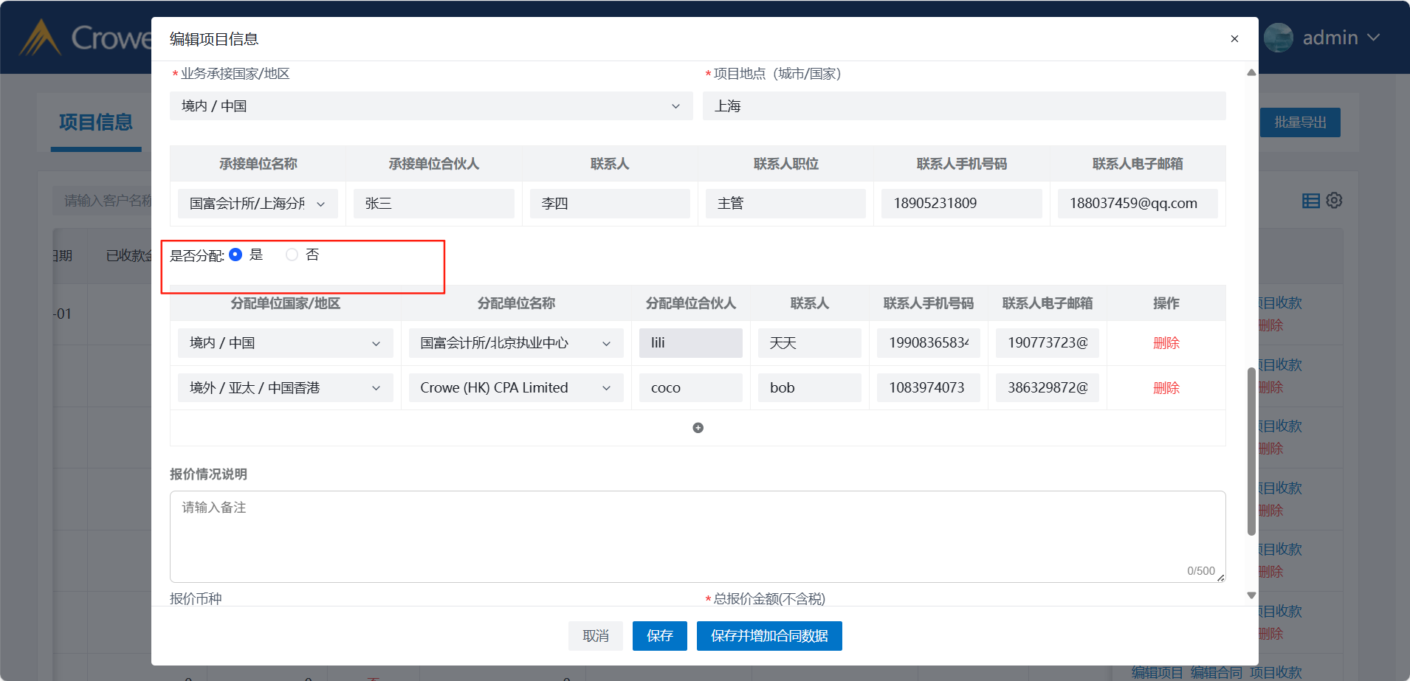Click the 0/500 character counter
Image resolution: width=1410 pixels, height=681 pixels.
(1201, 571)
